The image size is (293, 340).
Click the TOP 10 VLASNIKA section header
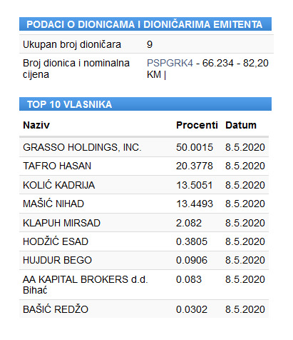pyautogui.click(x=145, y=104)
